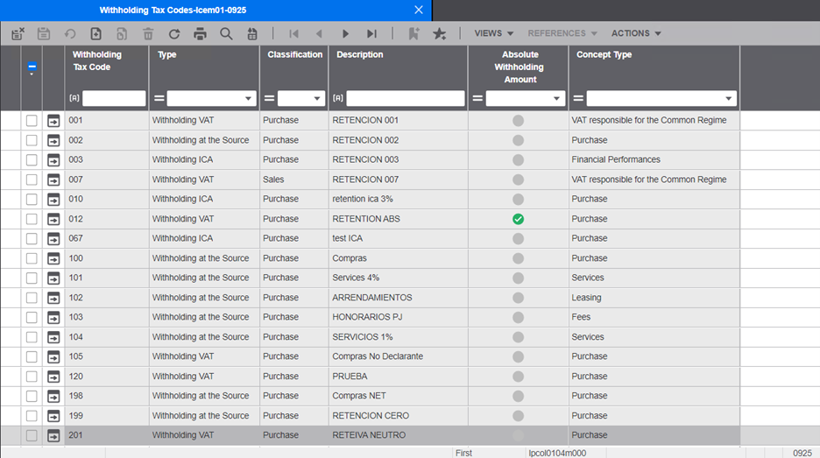
Task: Click the favorites star icon
Action: point(440,33)
